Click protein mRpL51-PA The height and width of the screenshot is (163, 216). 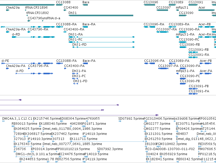pyautogui.click(x=185, y=71)
